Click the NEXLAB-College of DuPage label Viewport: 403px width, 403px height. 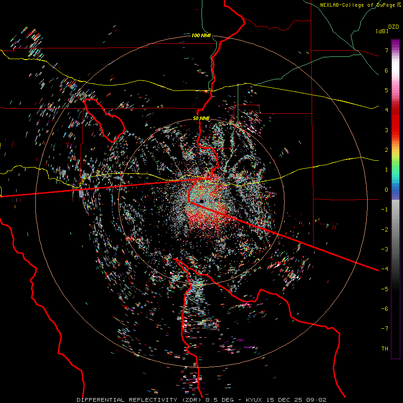pos(360,5)
